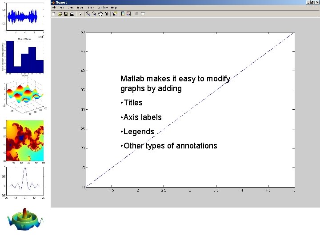The height and width of the screenshot is (240, 320).
Task: Open the Help menu
Action: [x=114, y=8]
